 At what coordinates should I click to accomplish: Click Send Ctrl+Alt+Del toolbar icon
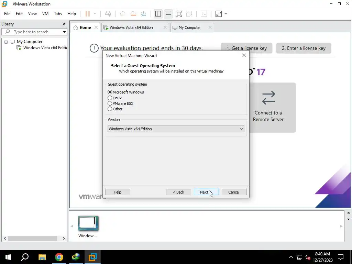108,14
